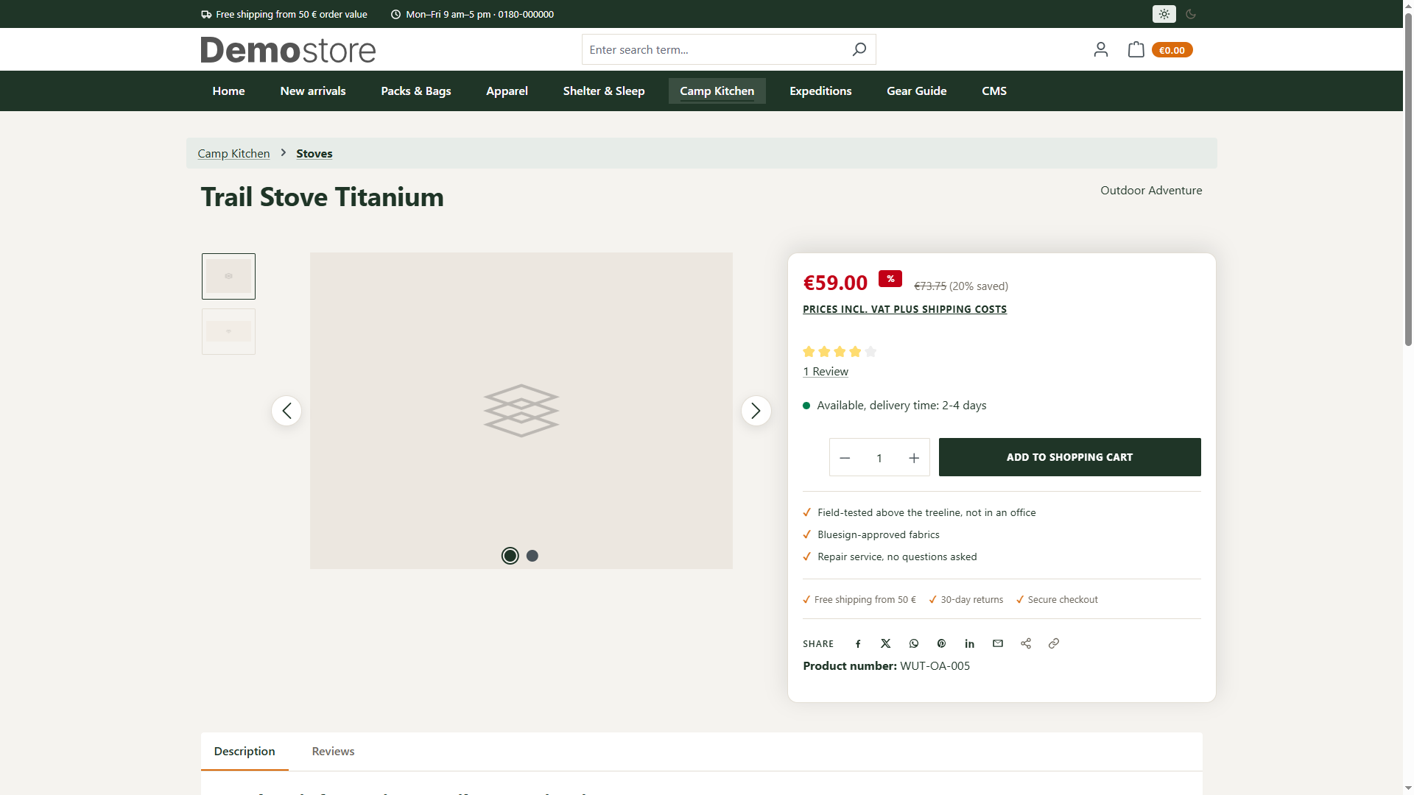Show previous product image arrow
The width and height of the screenshot is (1414, 795).
(x=286, y=411)
